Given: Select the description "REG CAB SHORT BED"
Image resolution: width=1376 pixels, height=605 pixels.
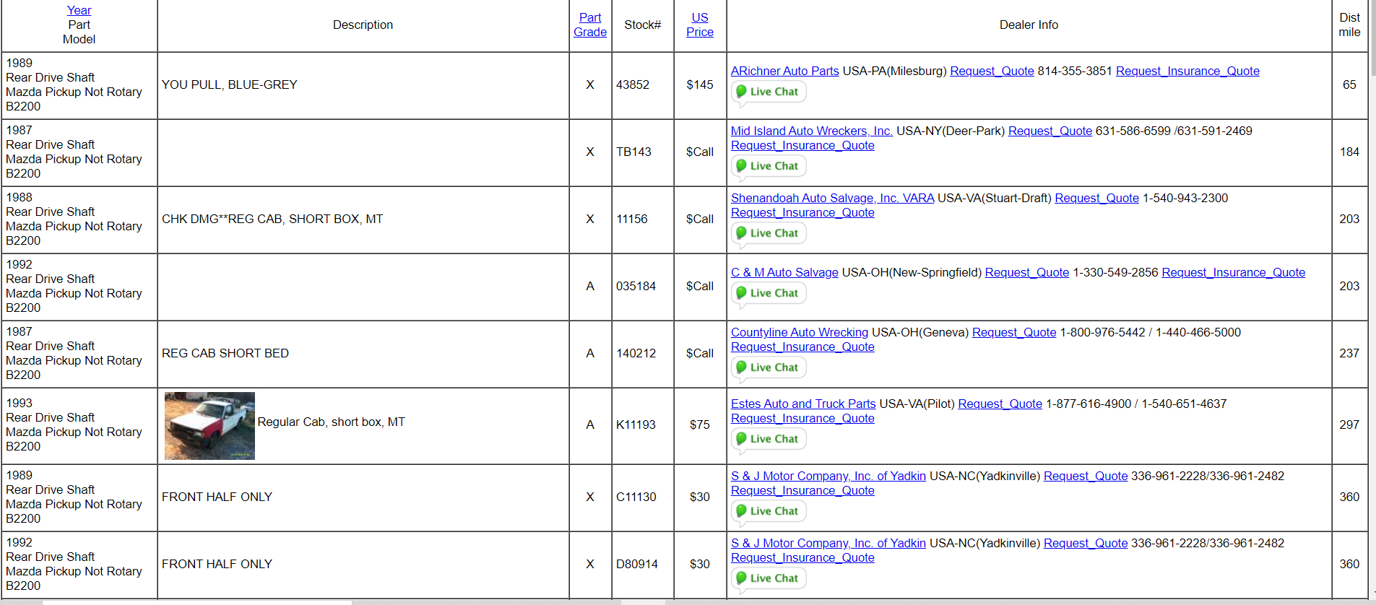Looking at the screenshot, I should [x=225, y=353].
